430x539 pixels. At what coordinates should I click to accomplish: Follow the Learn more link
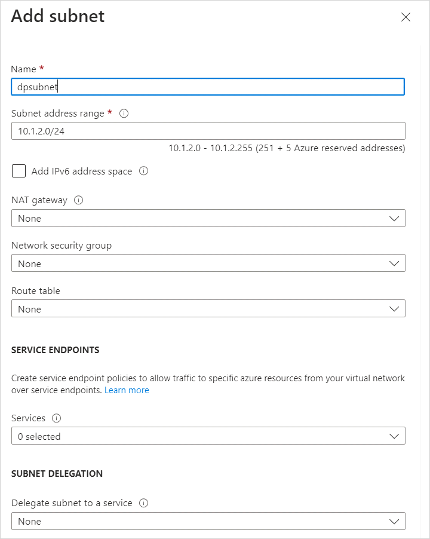(x=127, y=390)
